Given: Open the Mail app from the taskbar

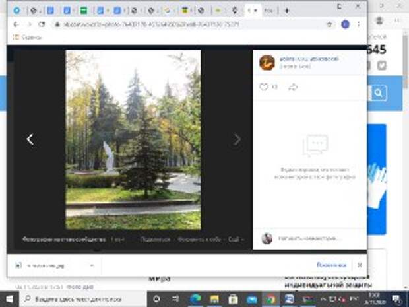Looking at the screenshot, I should tap(252, 300).
